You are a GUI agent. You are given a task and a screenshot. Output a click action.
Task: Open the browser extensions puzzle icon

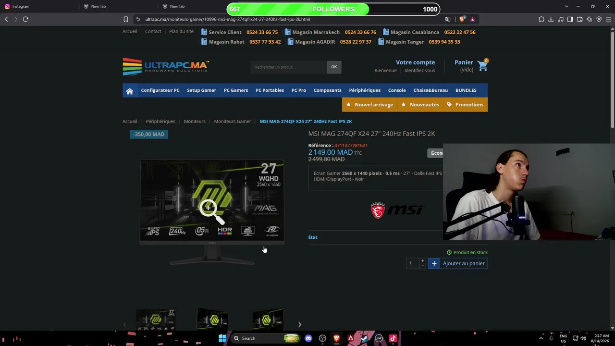[541, 19]
